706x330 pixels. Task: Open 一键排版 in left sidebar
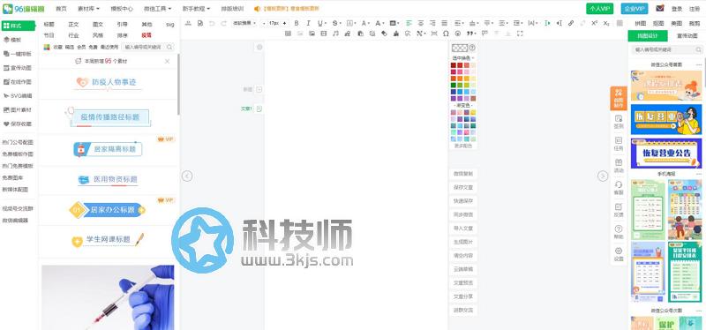point(17,54)
